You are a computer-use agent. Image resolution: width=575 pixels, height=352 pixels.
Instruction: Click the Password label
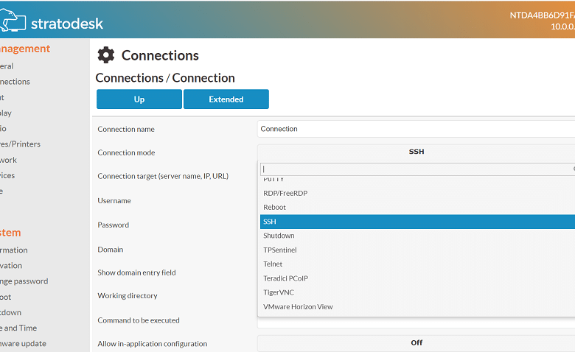(113, 225)
